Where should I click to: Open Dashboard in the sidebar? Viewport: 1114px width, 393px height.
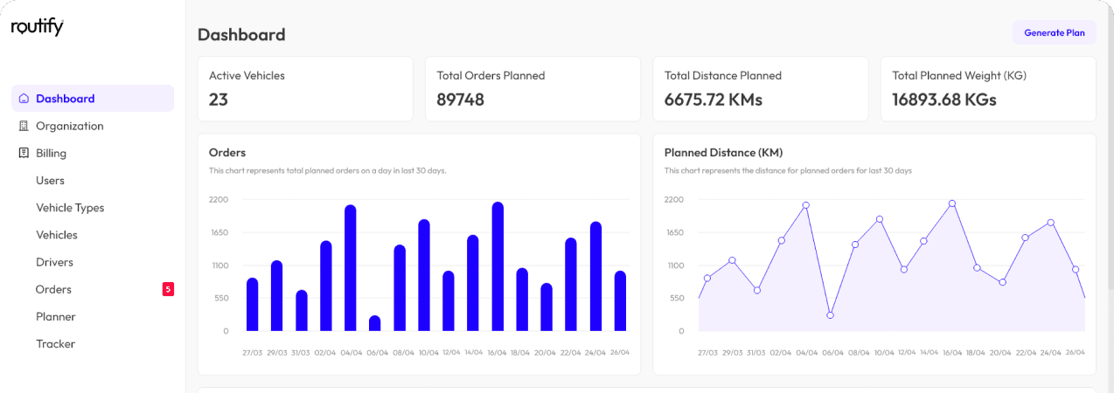pyautogui.click(x=93, y=99)
